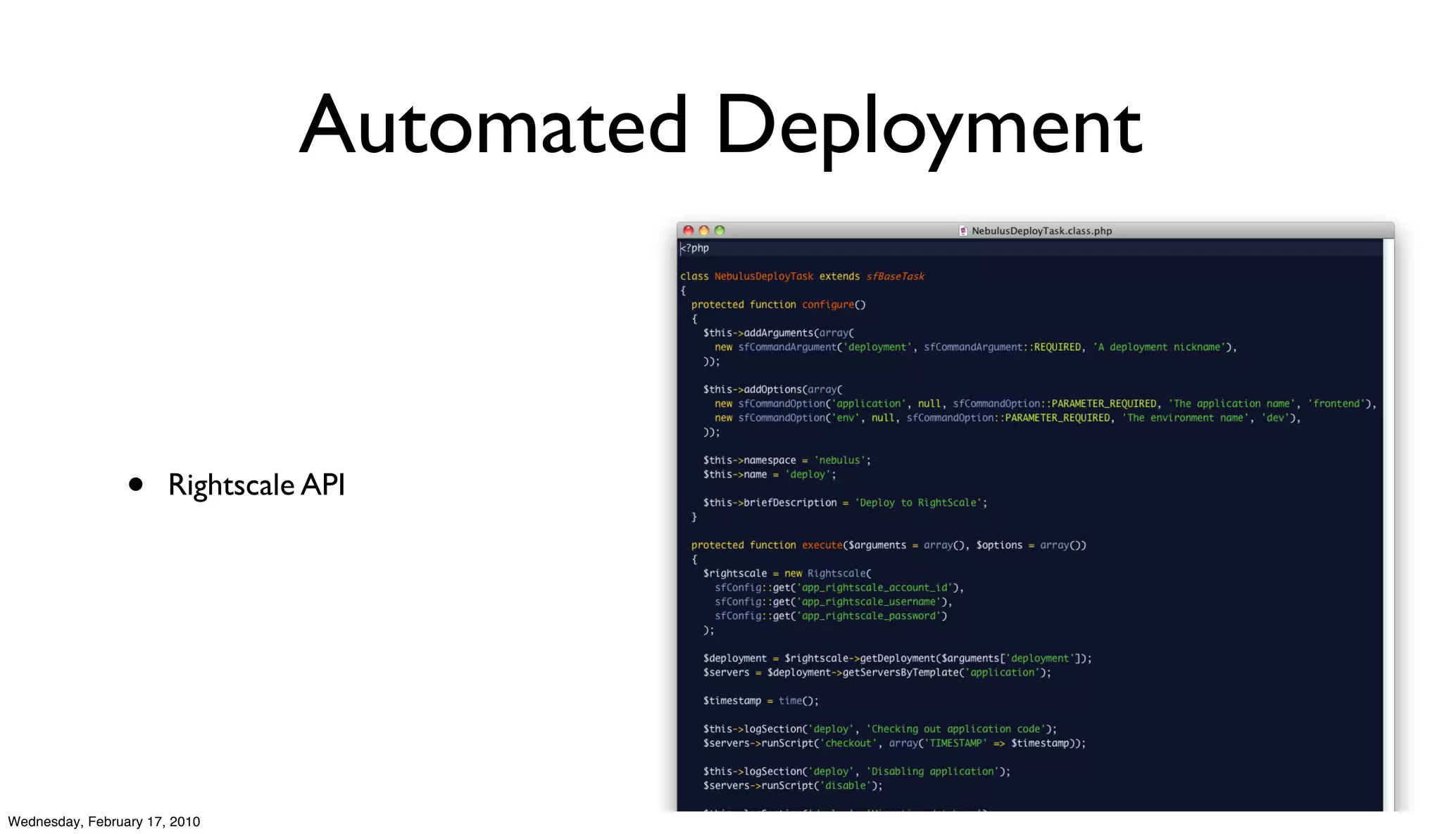The image size is (1442, 834).
Task: Click the Wednesday, February 17, 2010 date
Action: [104, 821]
